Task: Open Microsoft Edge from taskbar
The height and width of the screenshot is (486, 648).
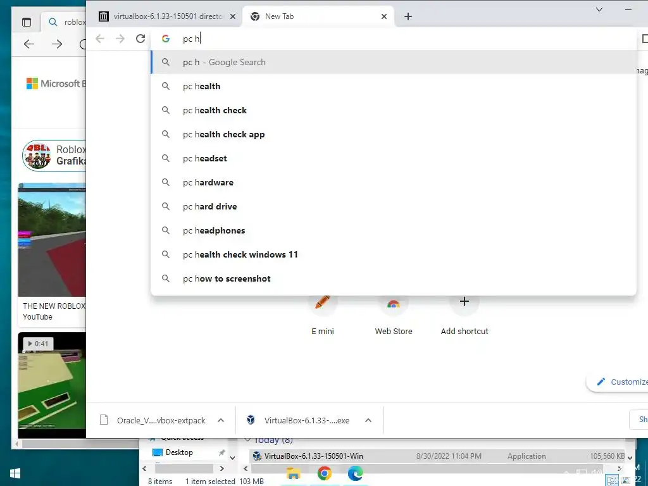Action: (355, 473)
